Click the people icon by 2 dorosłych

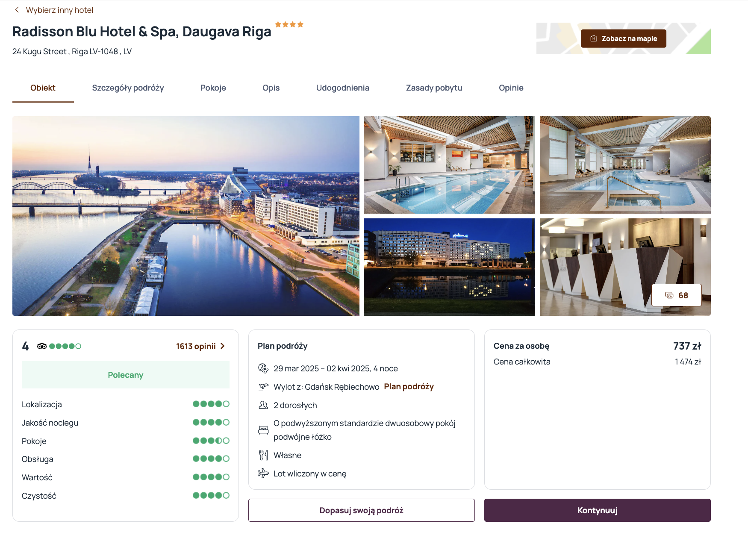(263, 405)
